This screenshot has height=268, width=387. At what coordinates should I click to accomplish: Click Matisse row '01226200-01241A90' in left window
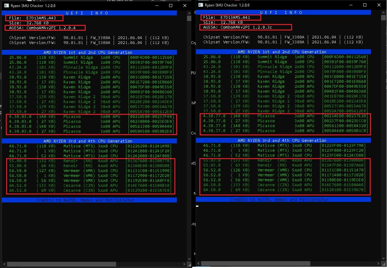90,146
